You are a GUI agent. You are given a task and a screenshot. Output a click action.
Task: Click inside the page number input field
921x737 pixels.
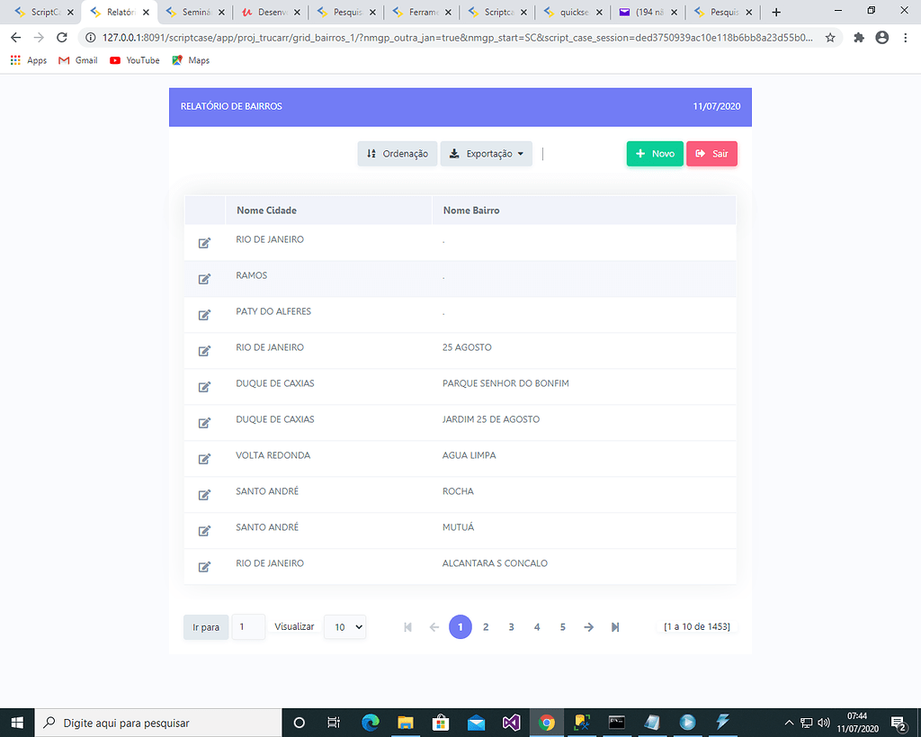click(248, 627)
